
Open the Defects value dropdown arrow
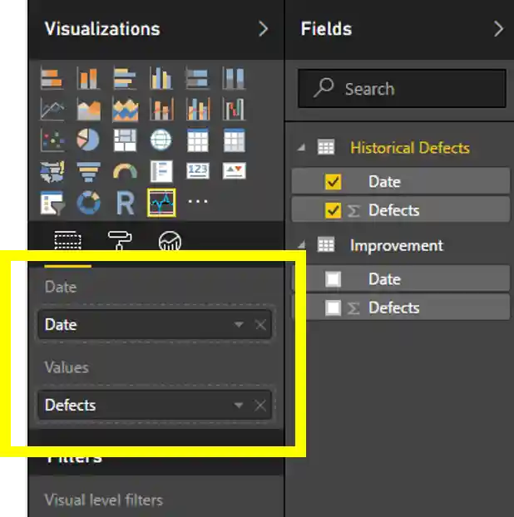pos(239,406)
